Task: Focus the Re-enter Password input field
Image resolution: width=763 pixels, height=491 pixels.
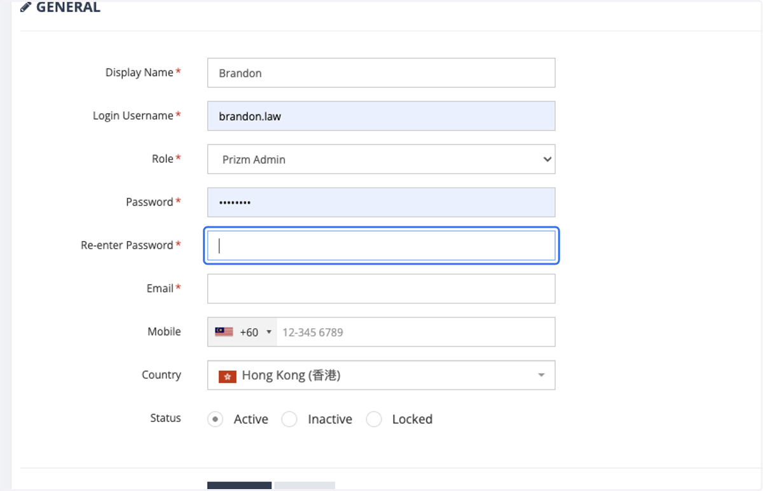Action: coord(381,246)
